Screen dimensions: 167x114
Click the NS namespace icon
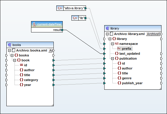(x=117, y=44)
